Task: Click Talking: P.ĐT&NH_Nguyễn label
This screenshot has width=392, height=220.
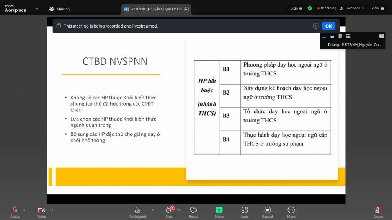Action: [354, 44]
